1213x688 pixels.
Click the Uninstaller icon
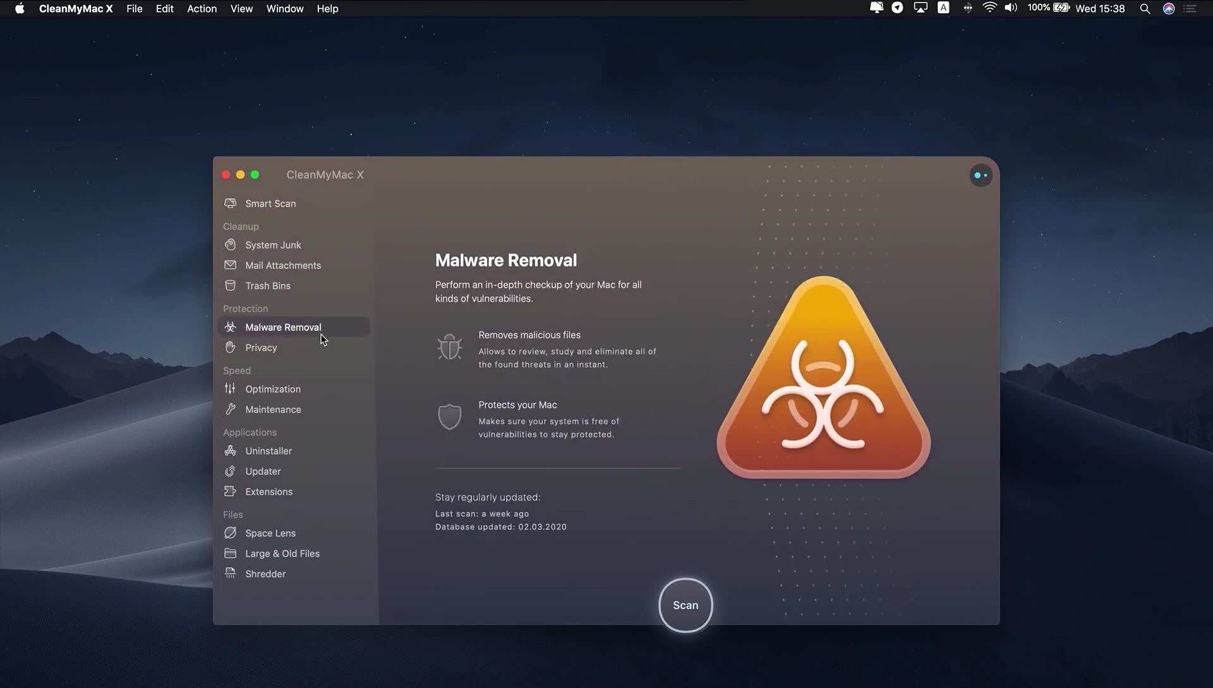231,451
